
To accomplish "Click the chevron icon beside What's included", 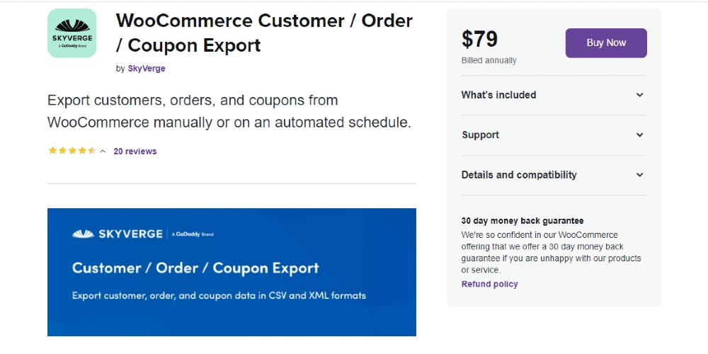I will [639, 95].
